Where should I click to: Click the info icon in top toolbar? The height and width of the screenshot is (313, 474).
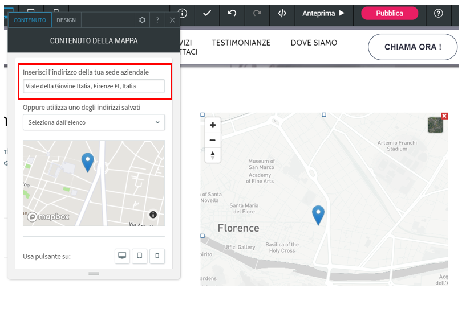pyautogui.click(x=183, y=13)
